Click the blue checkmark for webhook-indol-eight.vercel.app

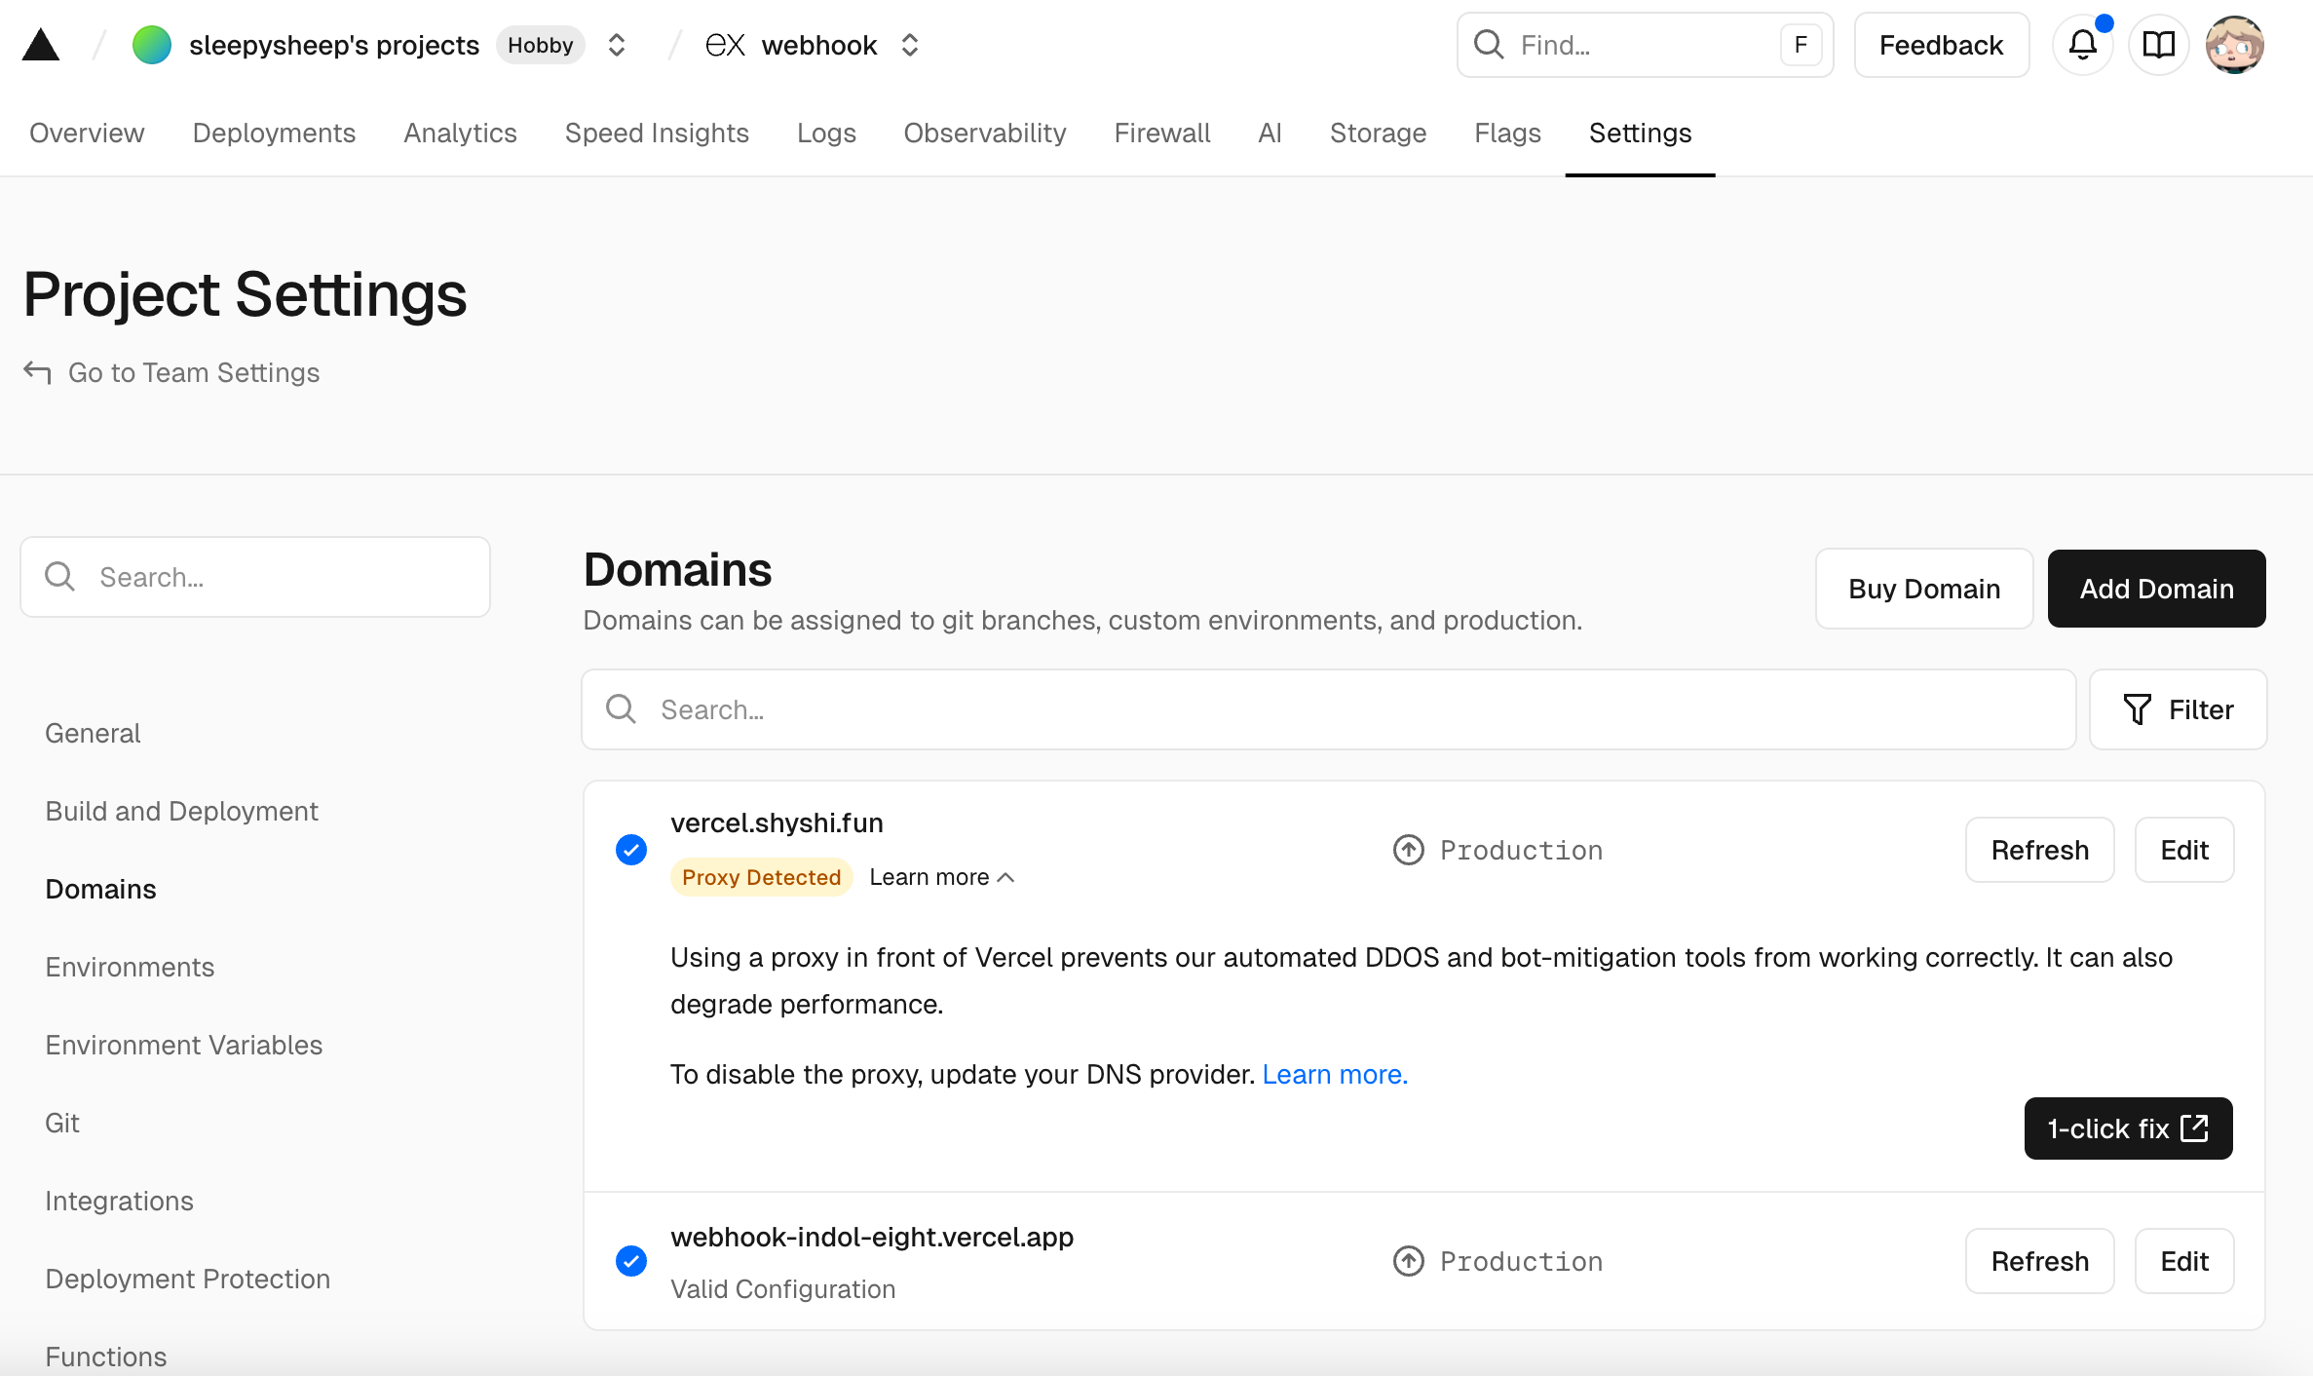(631, 1261)
